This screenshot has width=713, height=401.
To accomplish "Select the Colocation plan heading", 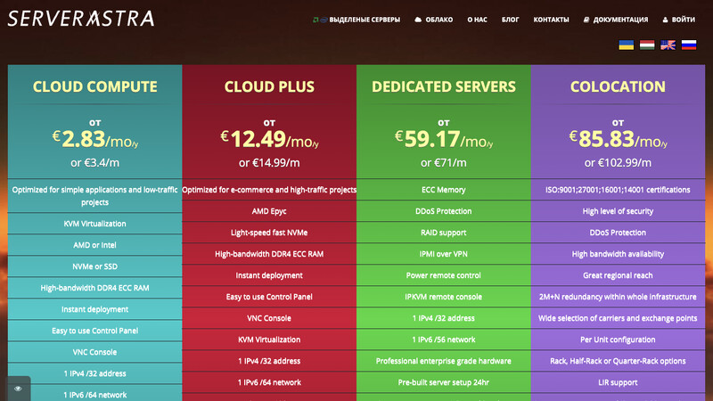I will point(618,86).
